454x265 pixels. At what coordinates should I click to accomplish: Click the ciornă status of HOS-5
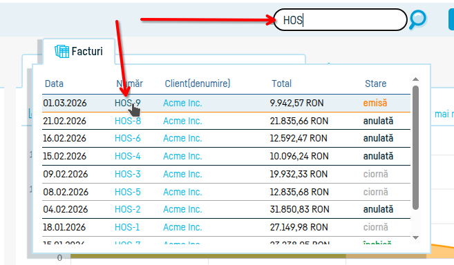[x=375, y=192]
